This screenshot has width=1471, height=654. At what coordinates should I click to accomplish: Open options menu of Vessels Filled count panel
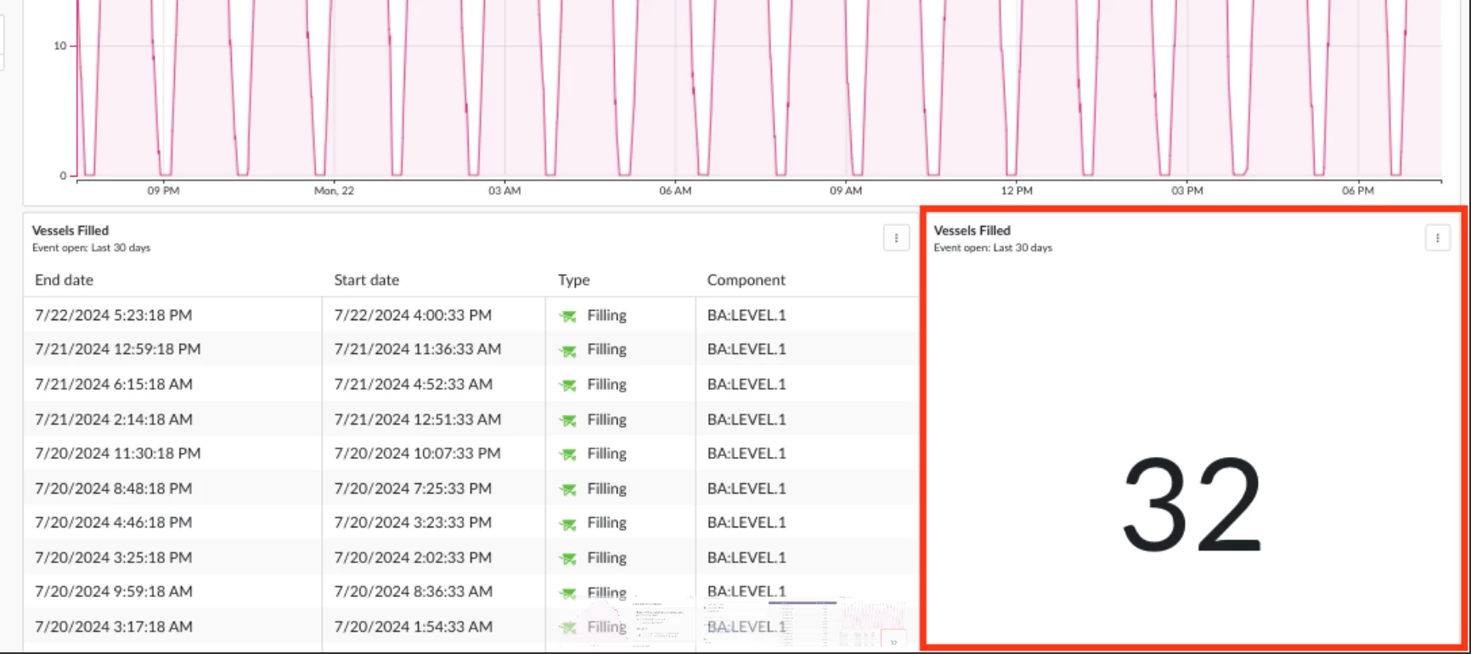pos(1437,239)
